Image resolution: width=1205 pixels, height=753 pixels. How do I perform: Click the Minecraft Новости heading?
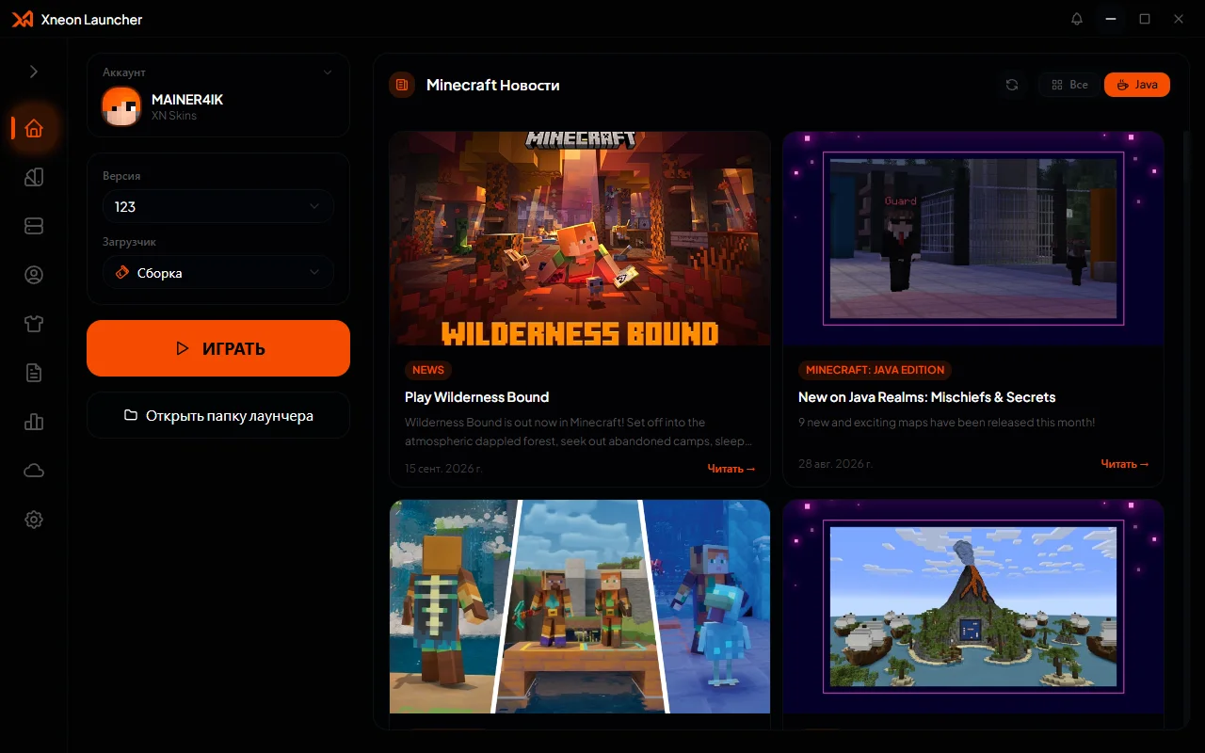493,85
